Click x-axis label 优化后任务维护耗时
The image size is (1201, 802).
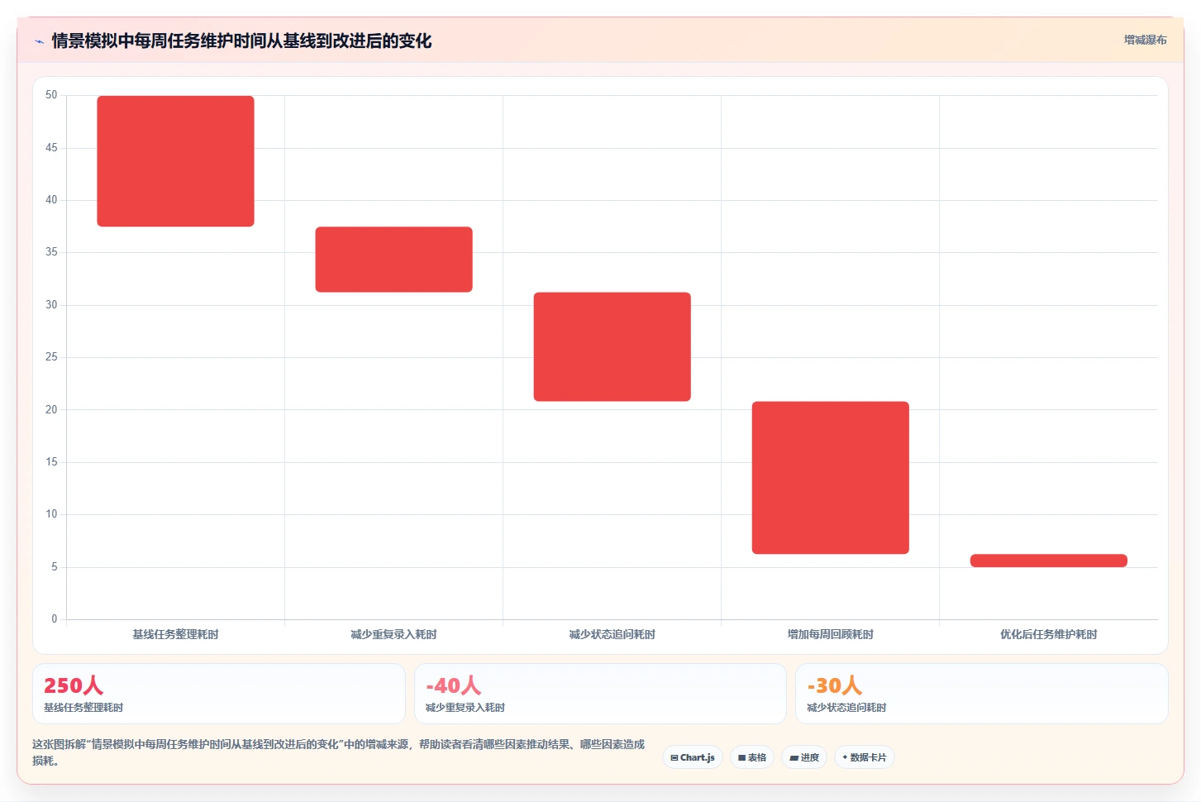pos(1048,634)
